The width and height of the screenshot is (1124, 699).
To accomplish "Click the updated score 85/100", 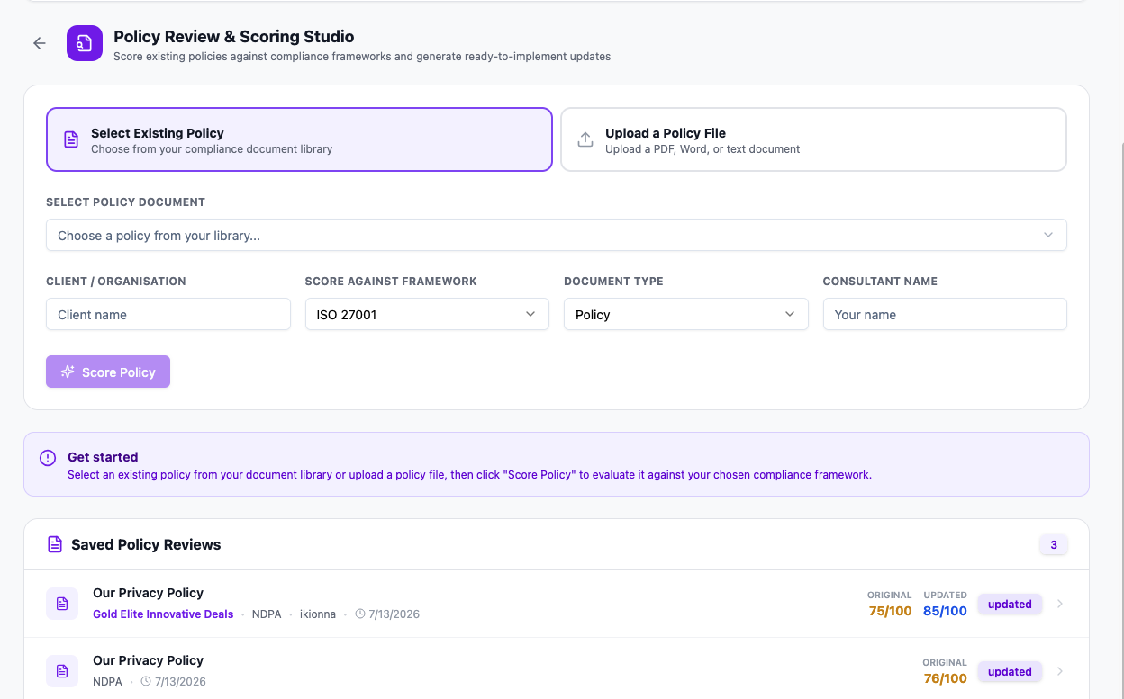I will point(945,611).
